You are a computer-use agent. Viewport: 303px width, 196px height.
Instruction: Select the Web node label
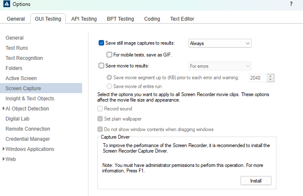tap(11, 159)
